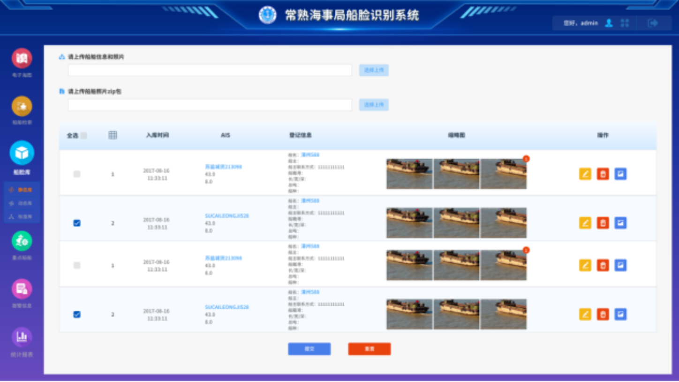Viewport: 679px width, 382px height.
Task: Collapse the 船脸库 sidebar menu
Action: click(x=22, y=154)
